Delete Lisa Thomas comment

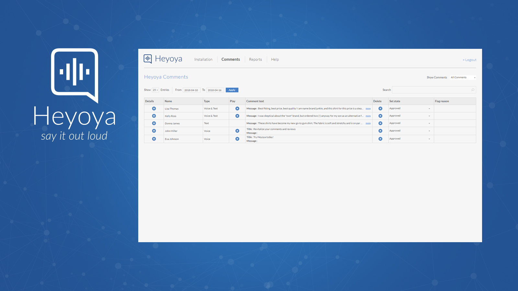click(380, 109)
